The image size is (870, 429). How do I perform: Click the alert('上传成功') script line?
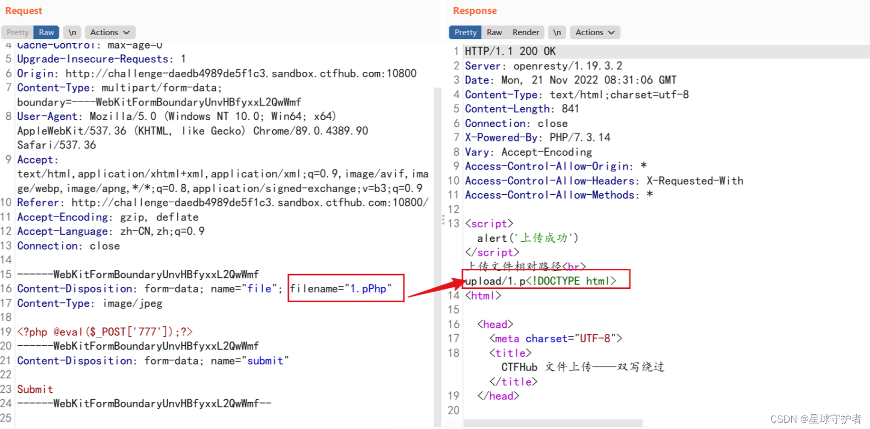click(527, 238)
